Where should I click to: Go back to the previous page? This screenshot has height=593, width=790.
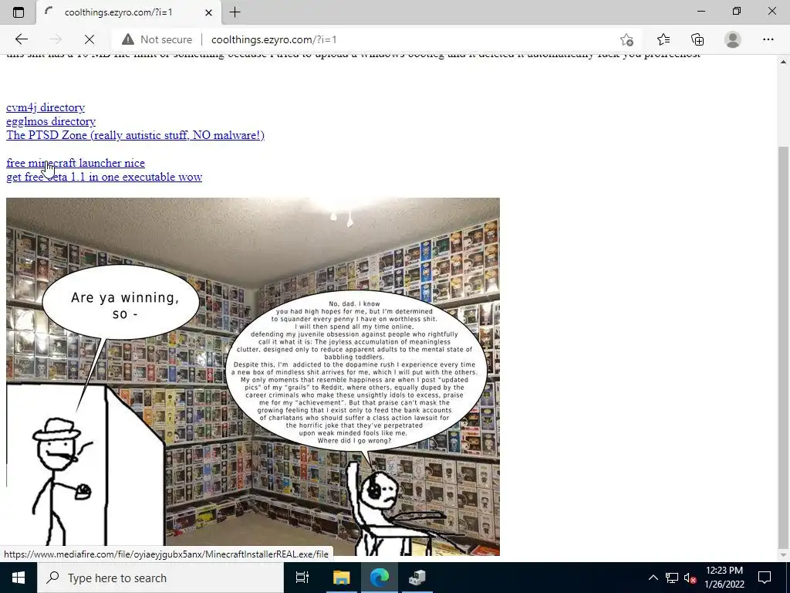tap(22, 39)
